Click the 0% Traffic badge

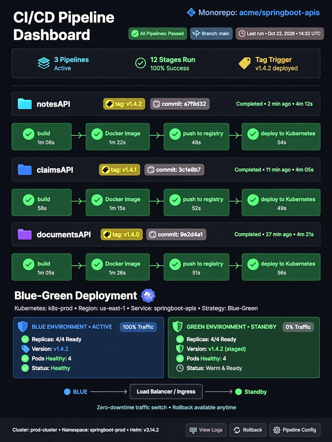tap(298, 327)
